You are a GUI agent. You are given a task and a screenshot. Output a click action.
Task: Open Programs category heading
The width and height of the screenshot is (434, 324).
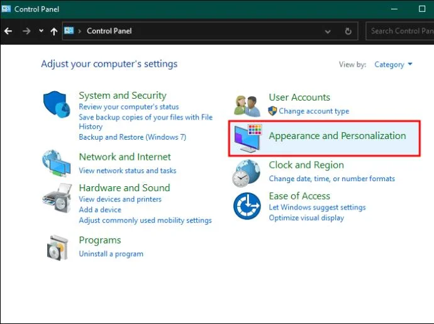[100, 240]
